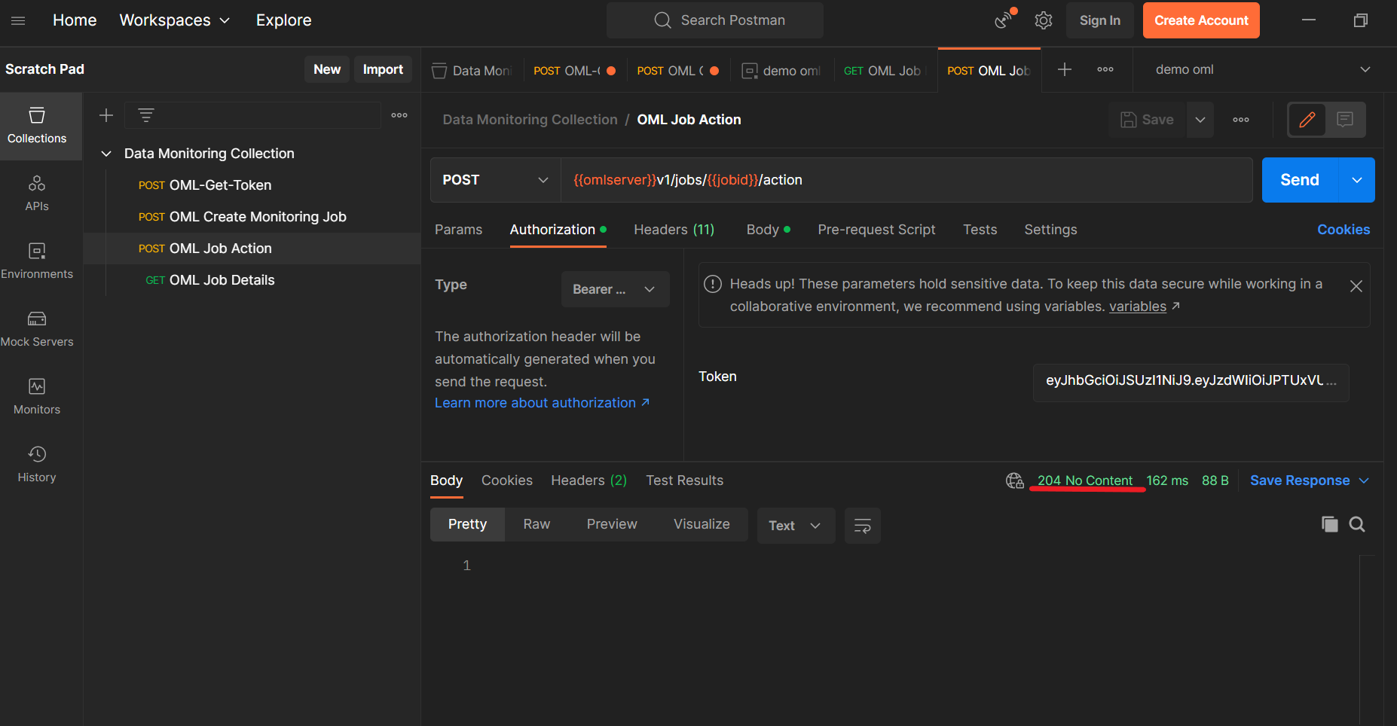Click the Import button
Screen dimensions: 1397x726
coord(383,69)
